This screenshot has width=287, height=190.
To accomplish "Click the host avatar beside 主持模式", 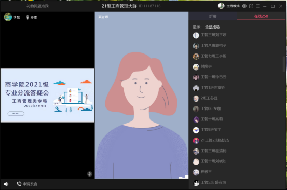I will [x=221, y=6].
